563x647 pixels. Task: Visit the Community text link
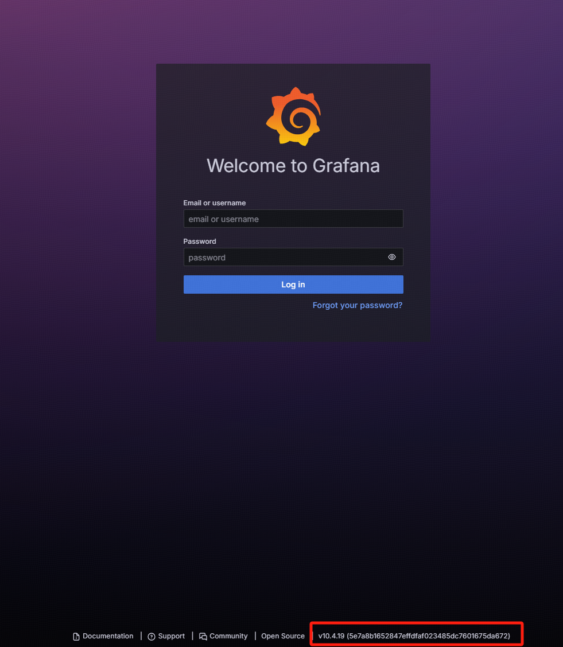(x=228, y=636)
